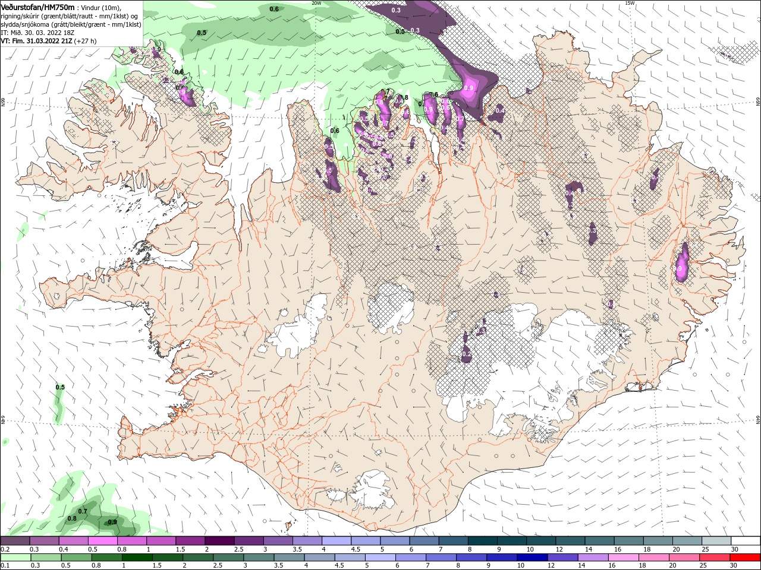Click the 'slydda/snjókoma' snow description line
The width and height of the screenshot is (761, 570).
pos(71,24)
